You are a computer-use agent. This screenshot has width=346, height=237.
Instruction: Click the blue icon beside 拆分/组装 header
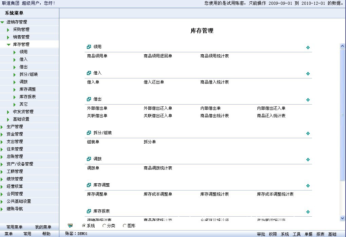tap(89, 133)
